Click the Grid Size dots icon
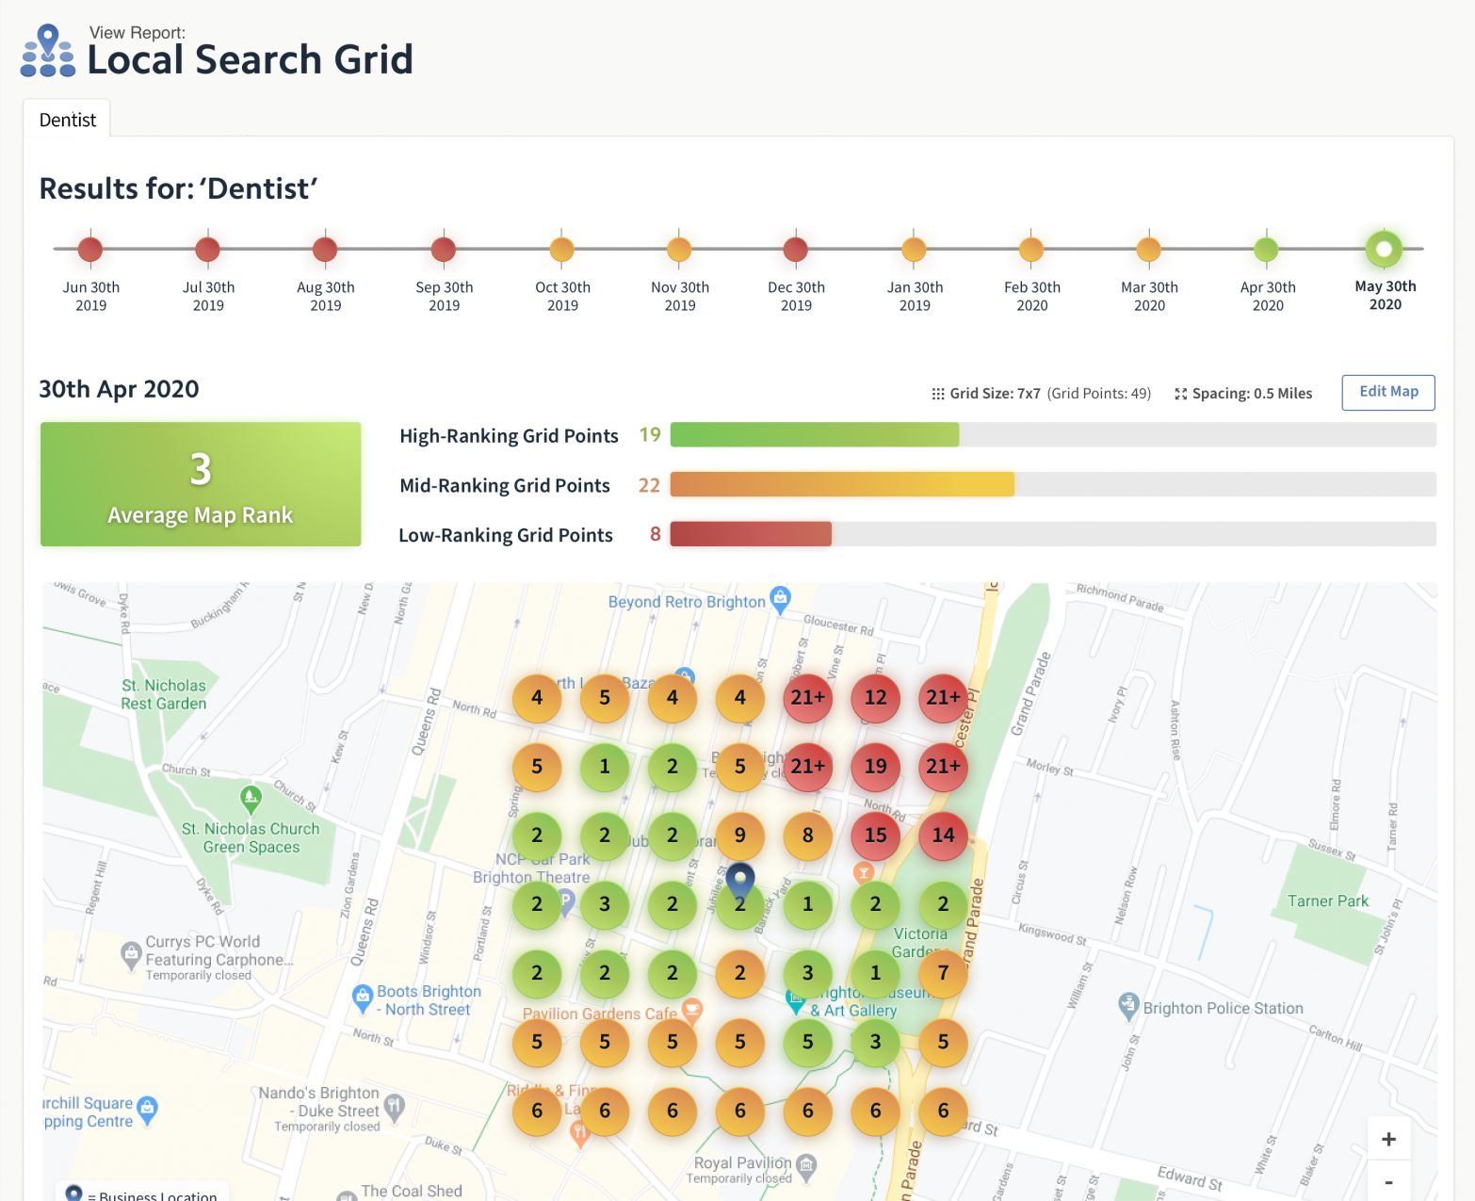The width and height of the screenshot is (1475, 1201). pos(938,393)
